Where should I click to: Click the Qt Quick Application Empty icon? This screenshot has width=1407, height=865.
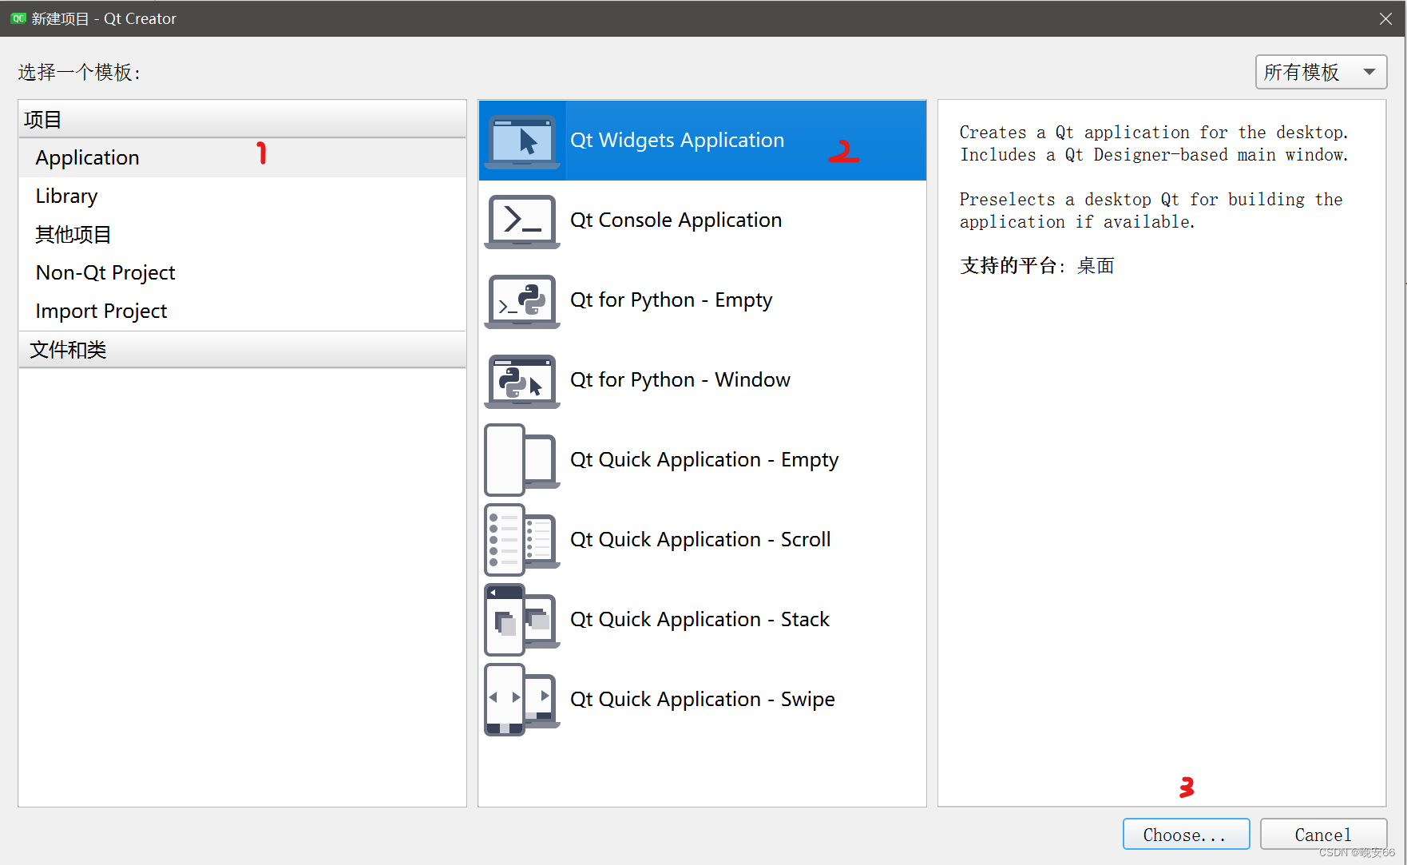(x=522, y=460)
